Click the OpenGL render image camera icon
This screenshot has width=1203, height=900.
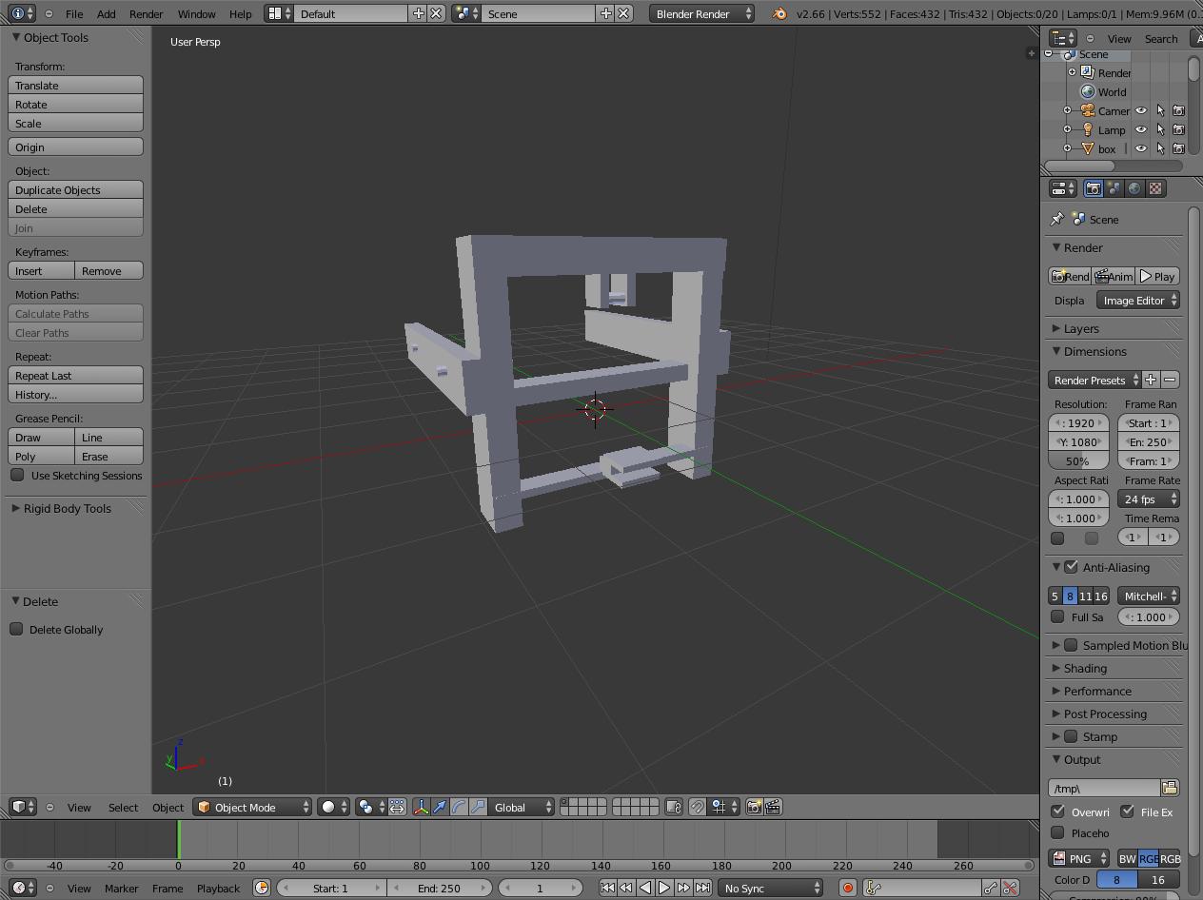tap(754, 807)
